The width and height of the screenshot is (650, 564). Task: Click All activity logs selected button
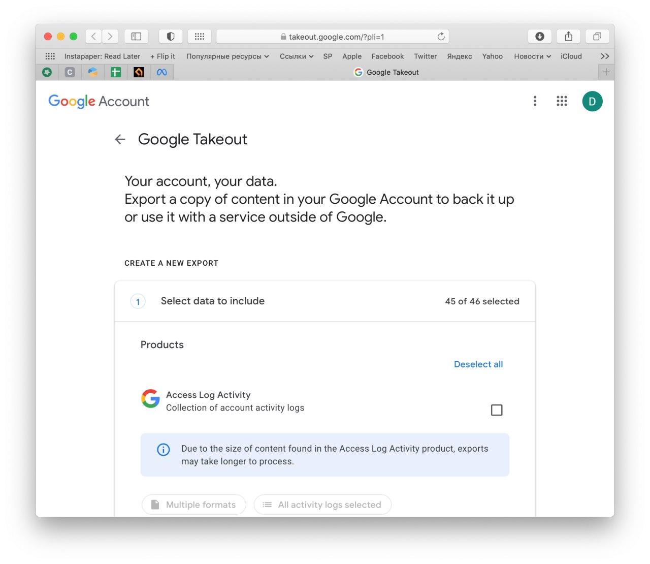tap(322, 505)
